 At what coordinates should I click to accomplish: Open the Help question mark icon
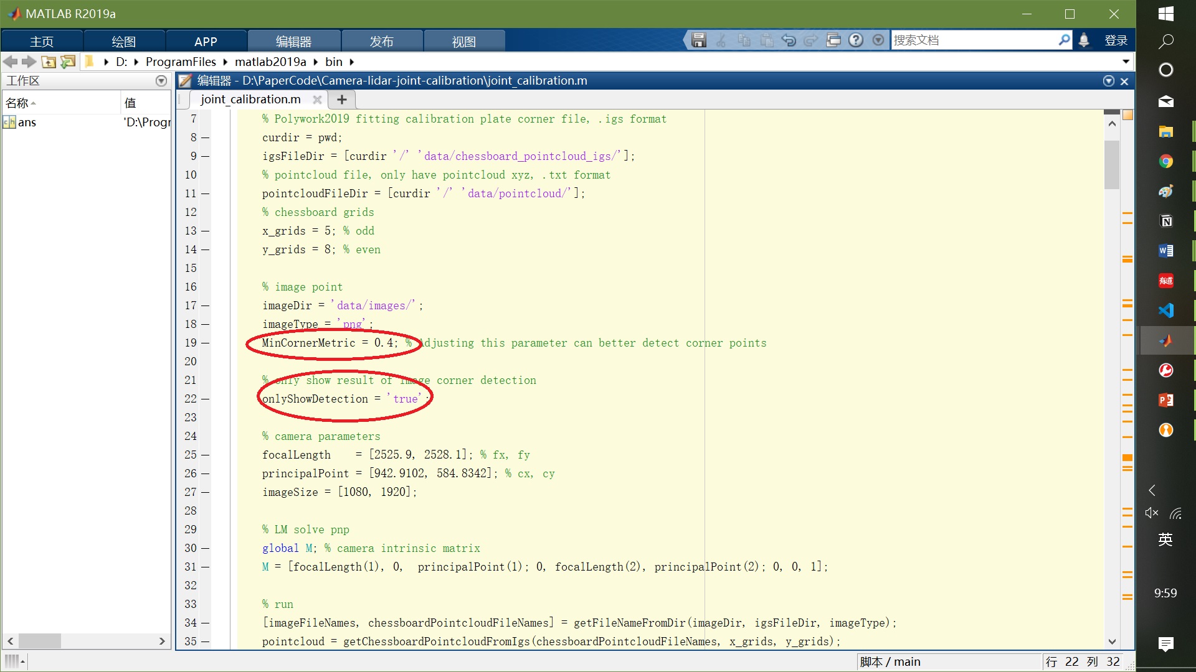(x=856, y=40)
